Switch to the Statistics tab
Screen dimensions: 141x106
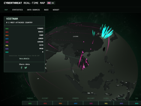pyautogui.click(x=17, y=10)
